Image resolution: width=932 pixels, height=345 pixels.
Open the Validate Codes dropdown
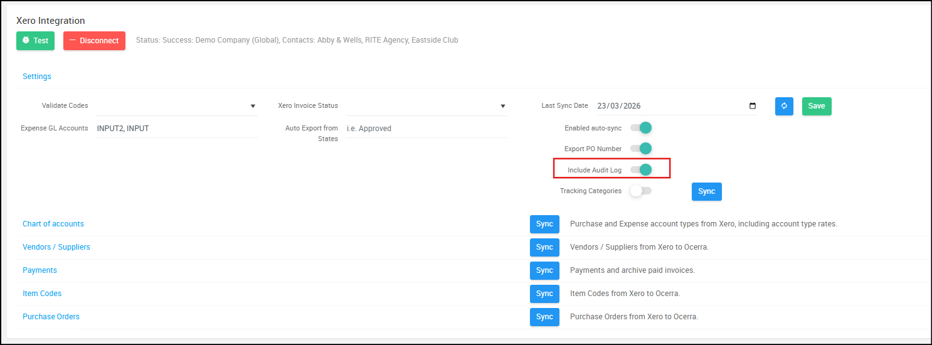(x=177, y=106)
